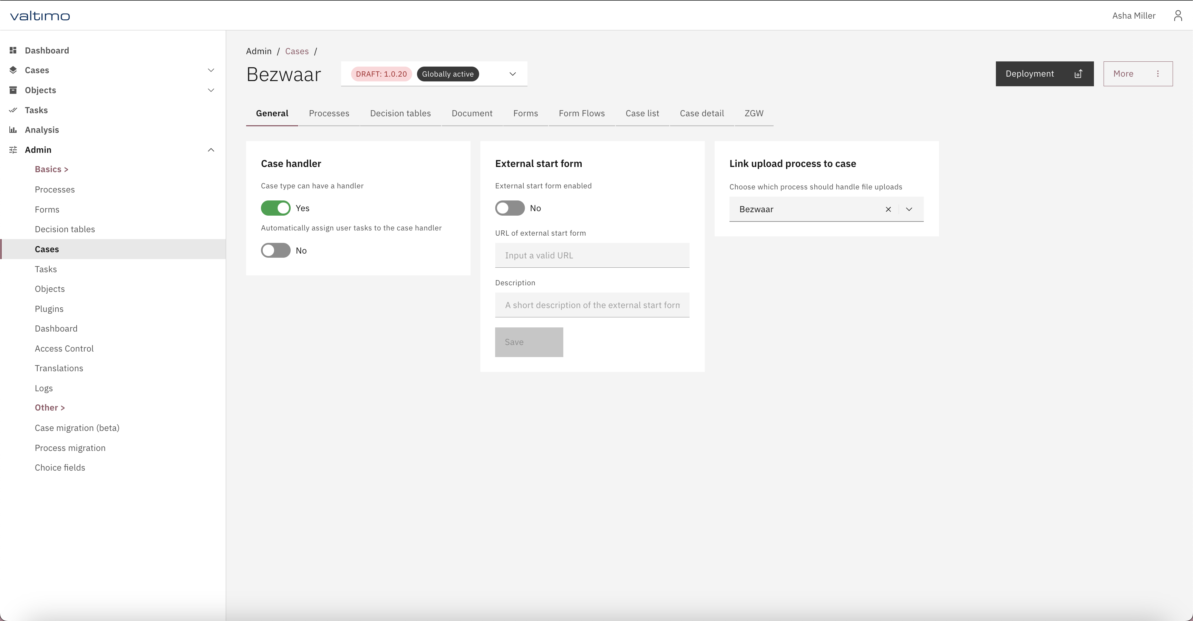The height and width of the screenshot is (621, 1193).
Task: Click the Cases breadcrumb link
Action: click(297, 51)
